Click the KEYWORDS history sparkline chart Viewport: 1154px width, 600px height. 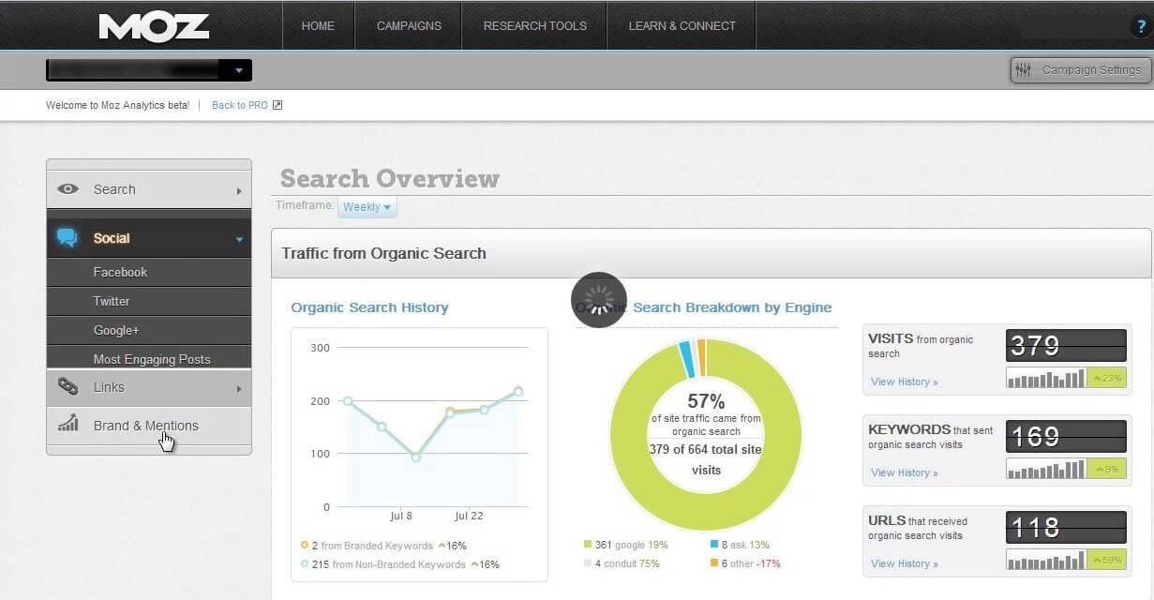click(x=1045, y=470)
